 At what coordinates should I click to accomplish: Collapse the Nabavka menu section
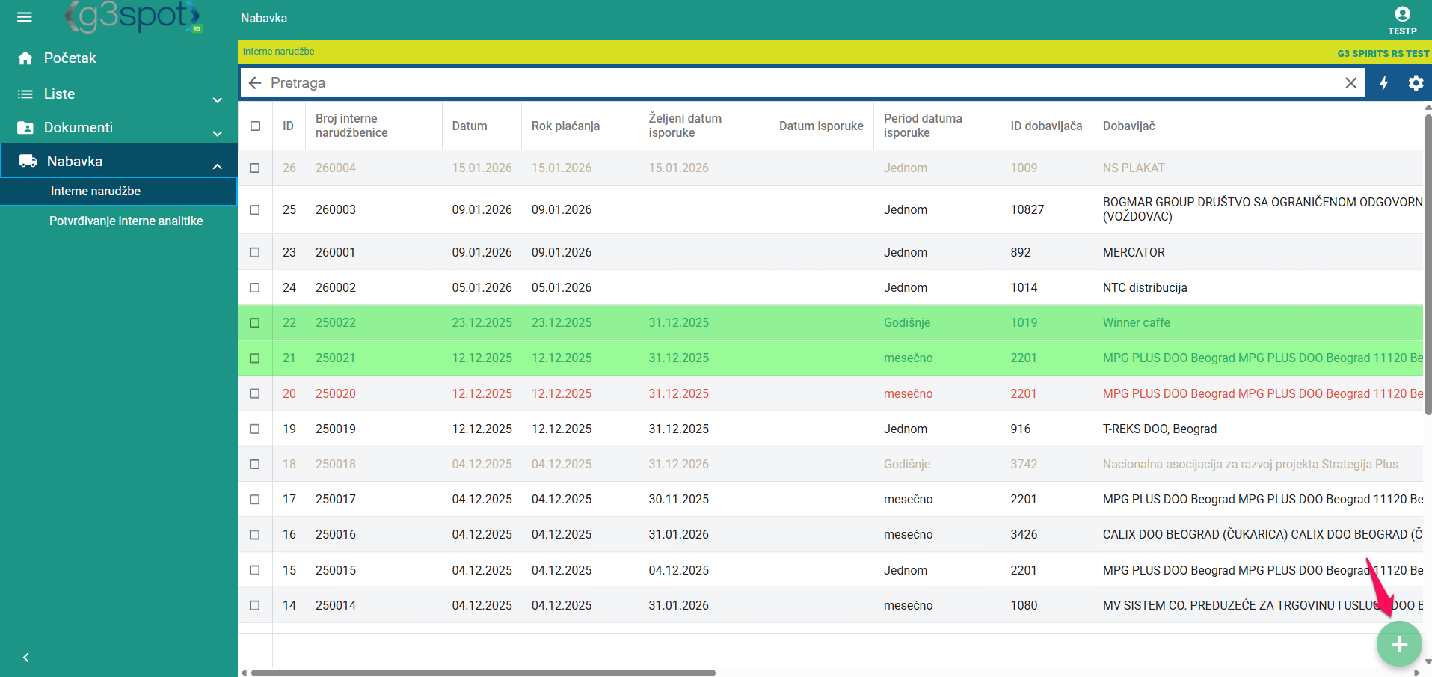click(217, 166)
